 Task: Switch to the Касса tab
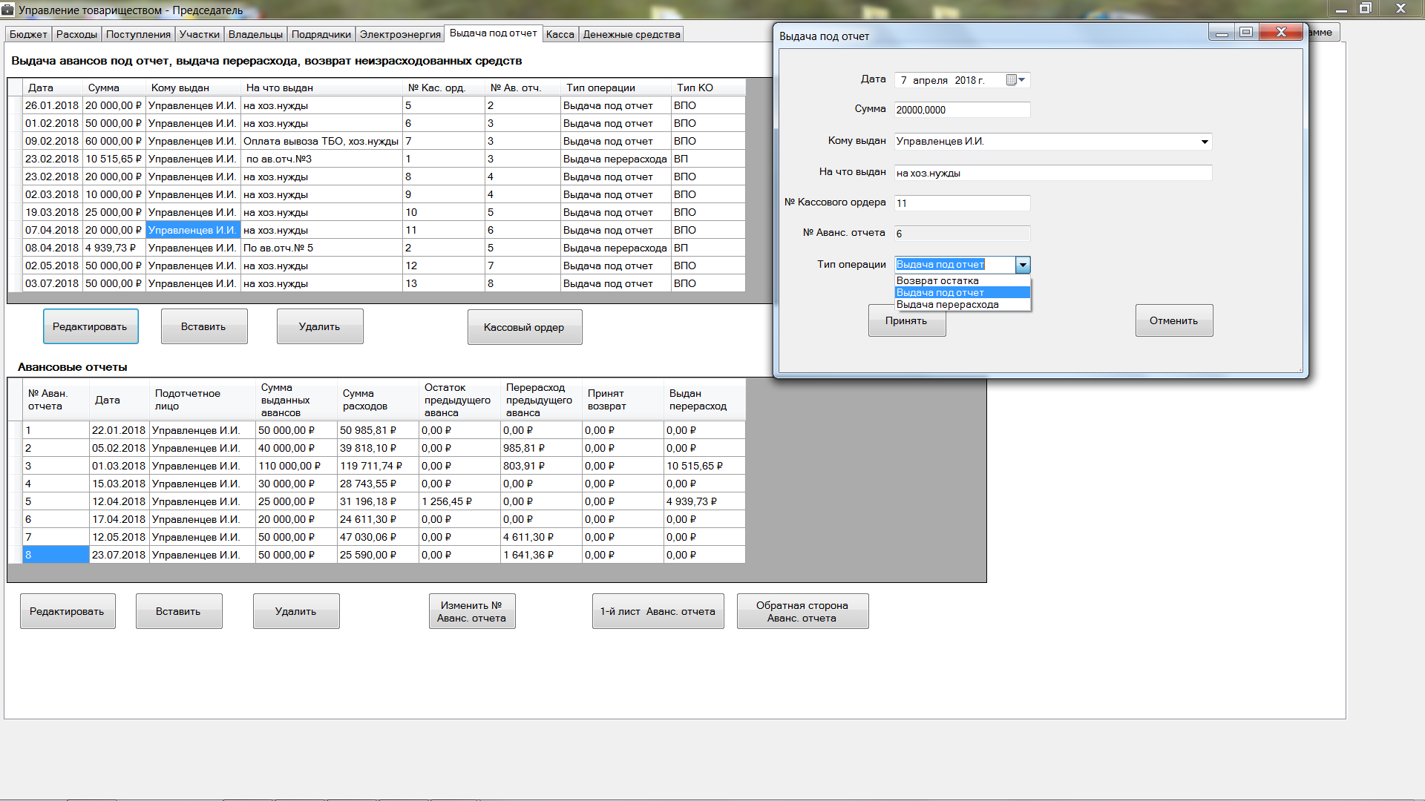pyautogui.click(x=560, y=34)
